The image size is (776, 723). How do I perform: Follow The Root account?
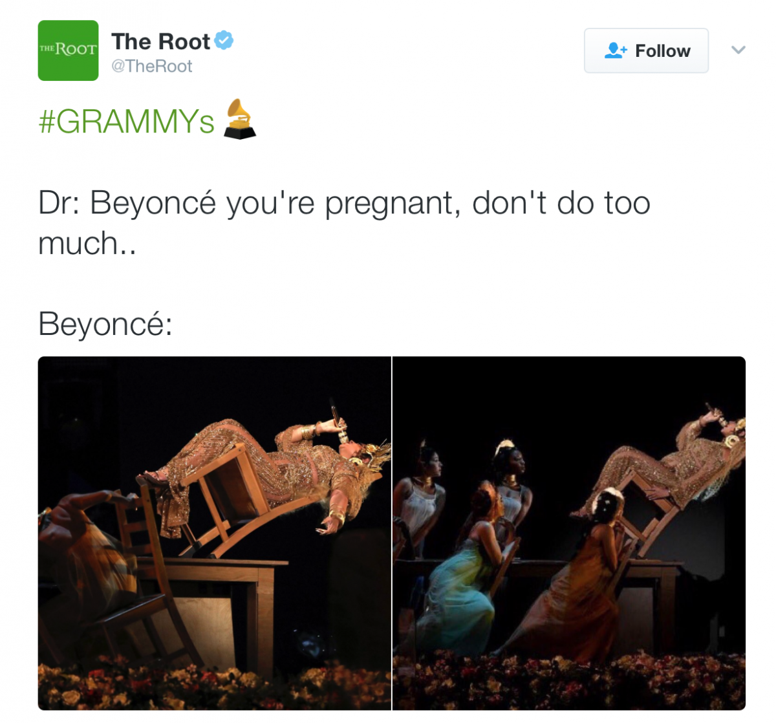pos(646,50)
